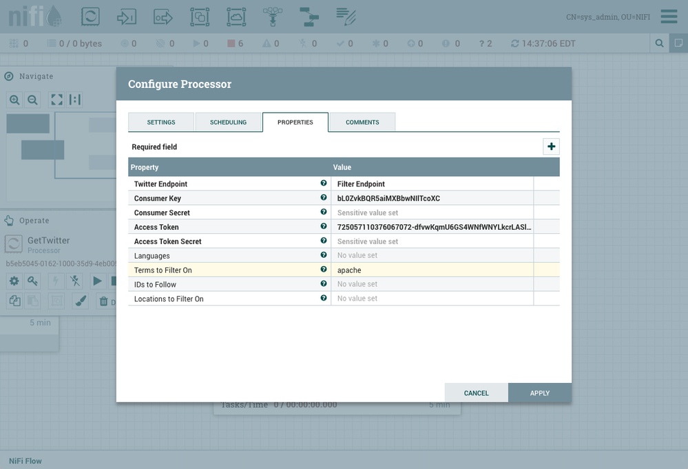Click the queued 0 / 0 bytes status

(74, 43)
